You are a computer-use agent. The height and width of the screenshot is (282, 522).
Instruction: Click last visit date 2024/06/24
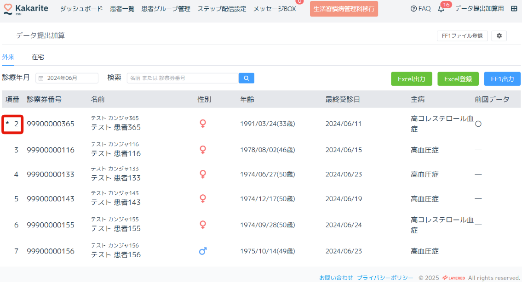tap(344, 225)
